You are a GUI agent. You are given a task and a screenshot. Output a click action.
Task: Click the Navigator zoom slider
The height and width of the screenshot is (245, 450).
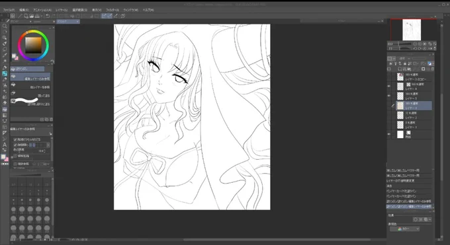click(x=403, y=44)
